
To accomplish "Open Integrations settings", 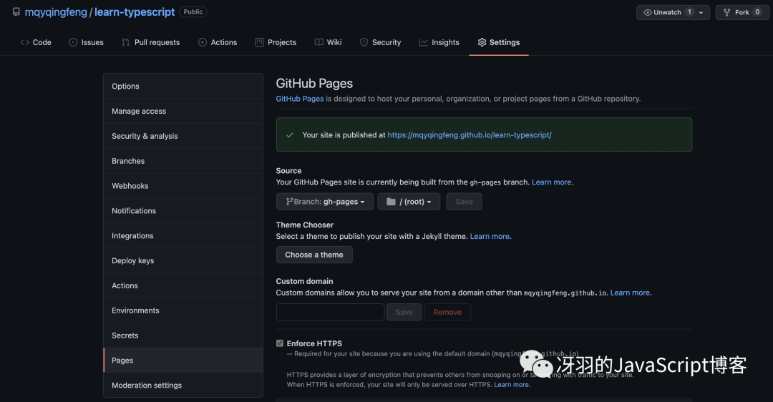I will pos(183,236).
